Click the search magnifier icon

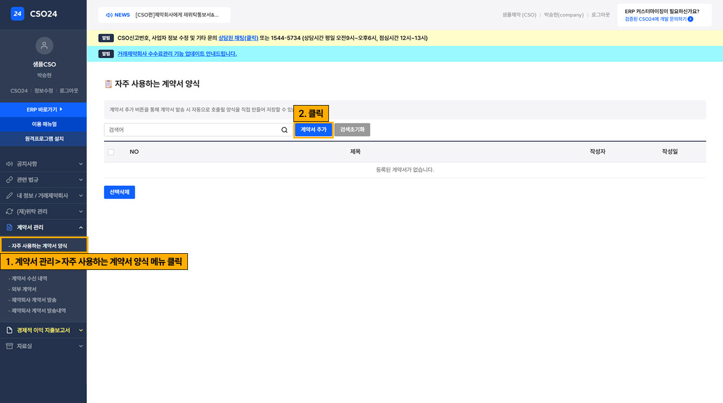pyautogui.click(x=285, y=130)
